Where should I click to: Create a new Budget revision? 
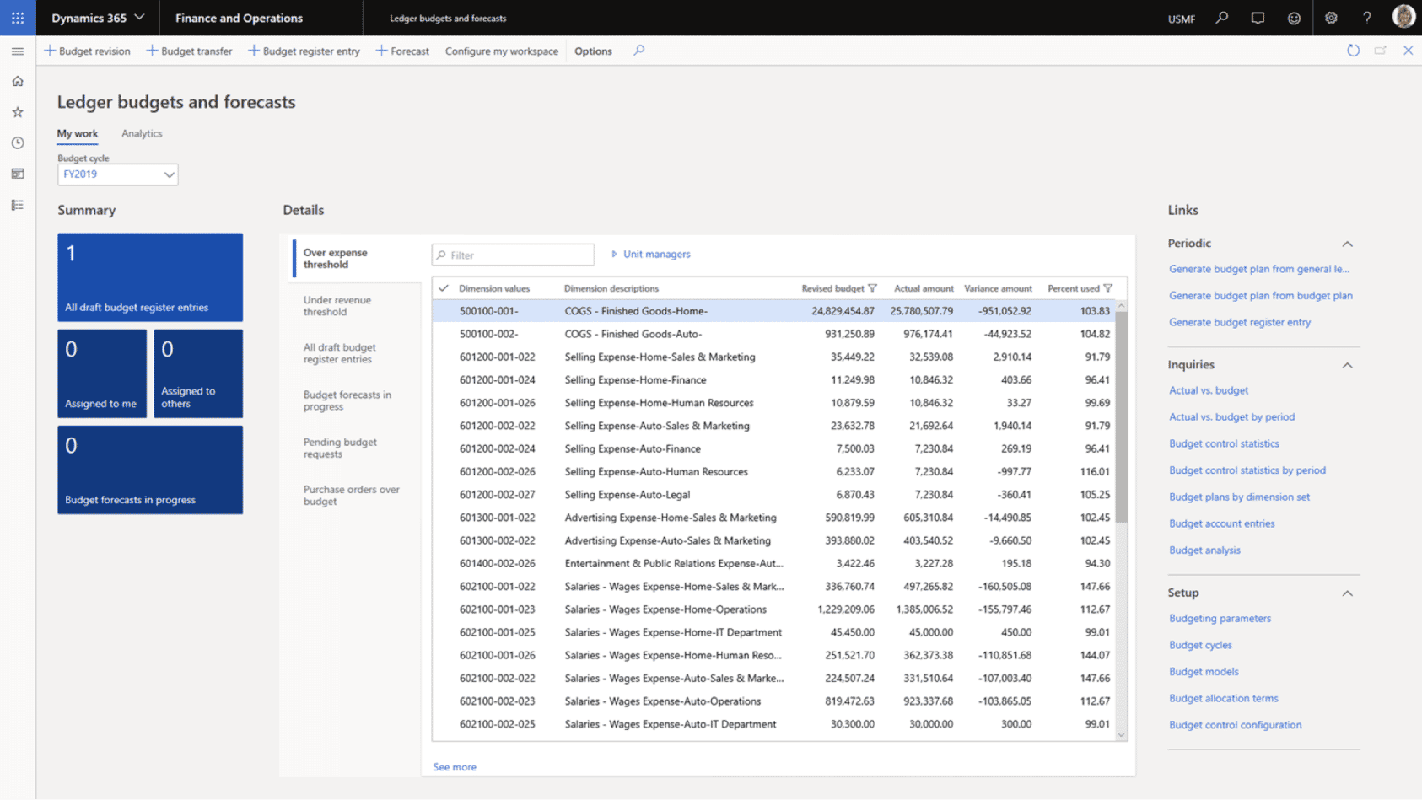88,51
